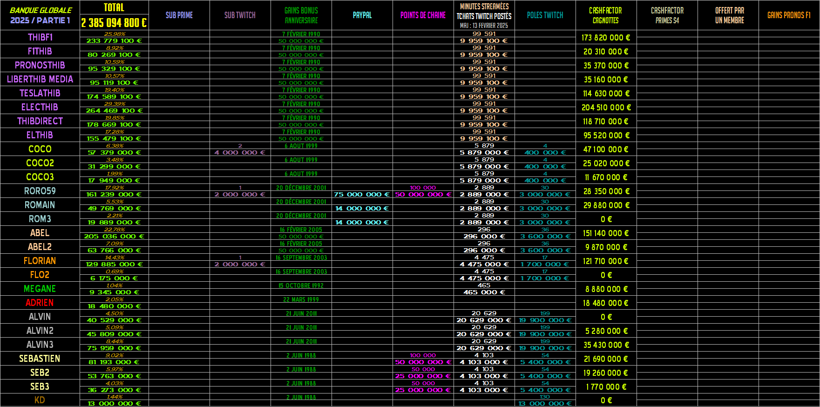Select the POLES TWITCH column header
Image resolution: width=820 pixels, height=407 pixels.
pos(545,15)
